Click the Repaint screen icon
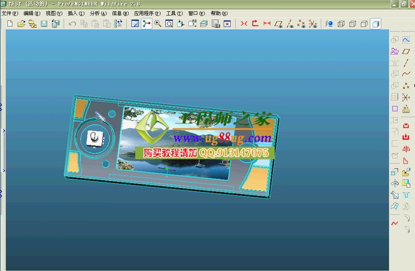Viewport: 415px width, 271px height. (x=135, y=24)
